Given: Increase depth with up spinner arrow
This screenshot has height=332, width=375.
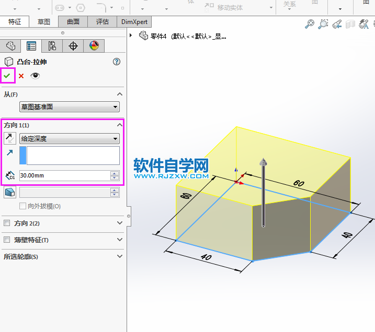Looking at the screenshot, I should (x=115, y=173).
